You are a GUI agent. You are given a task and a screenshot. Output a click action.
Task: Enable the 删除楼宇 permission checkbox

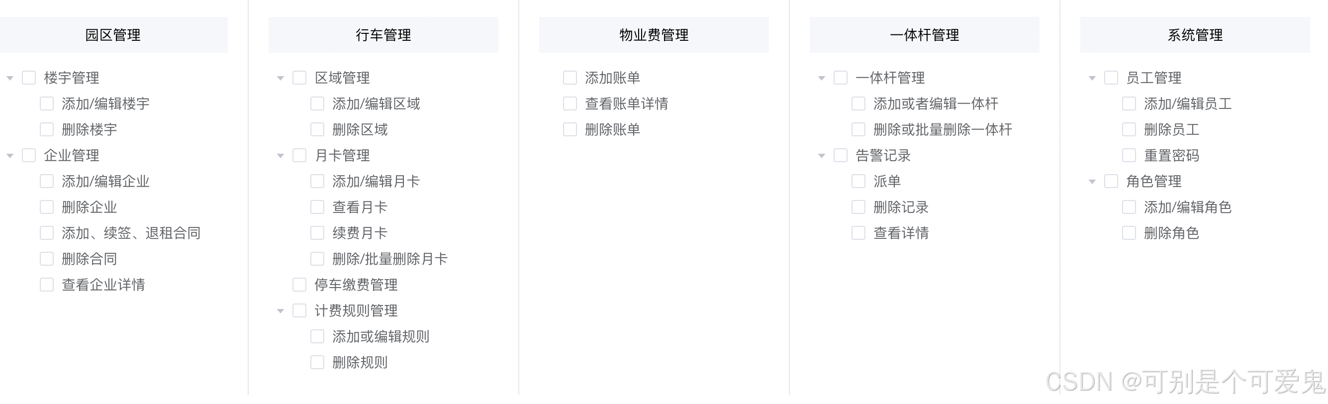pos(46,129)
